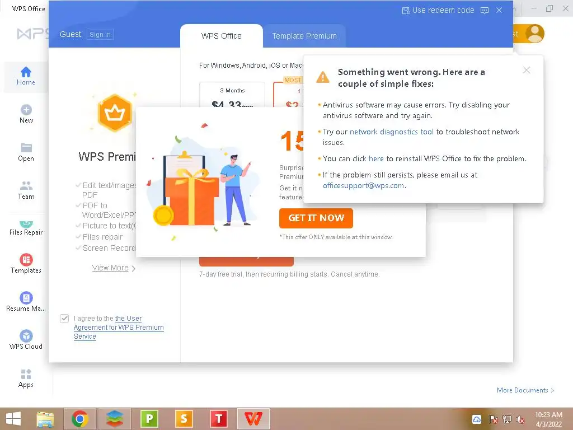Open the Windows Start menu

point(13,419)
